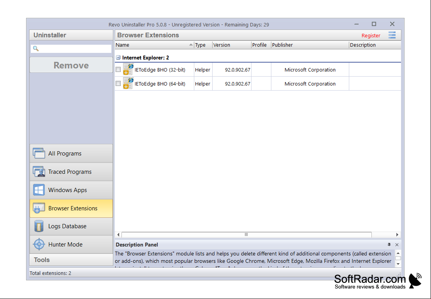
Task: Expand the Tools section
Action: click(71, 260)
